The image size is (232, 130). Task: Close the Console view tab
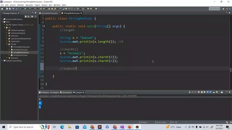pyautogui.click(x=83, y=92)
